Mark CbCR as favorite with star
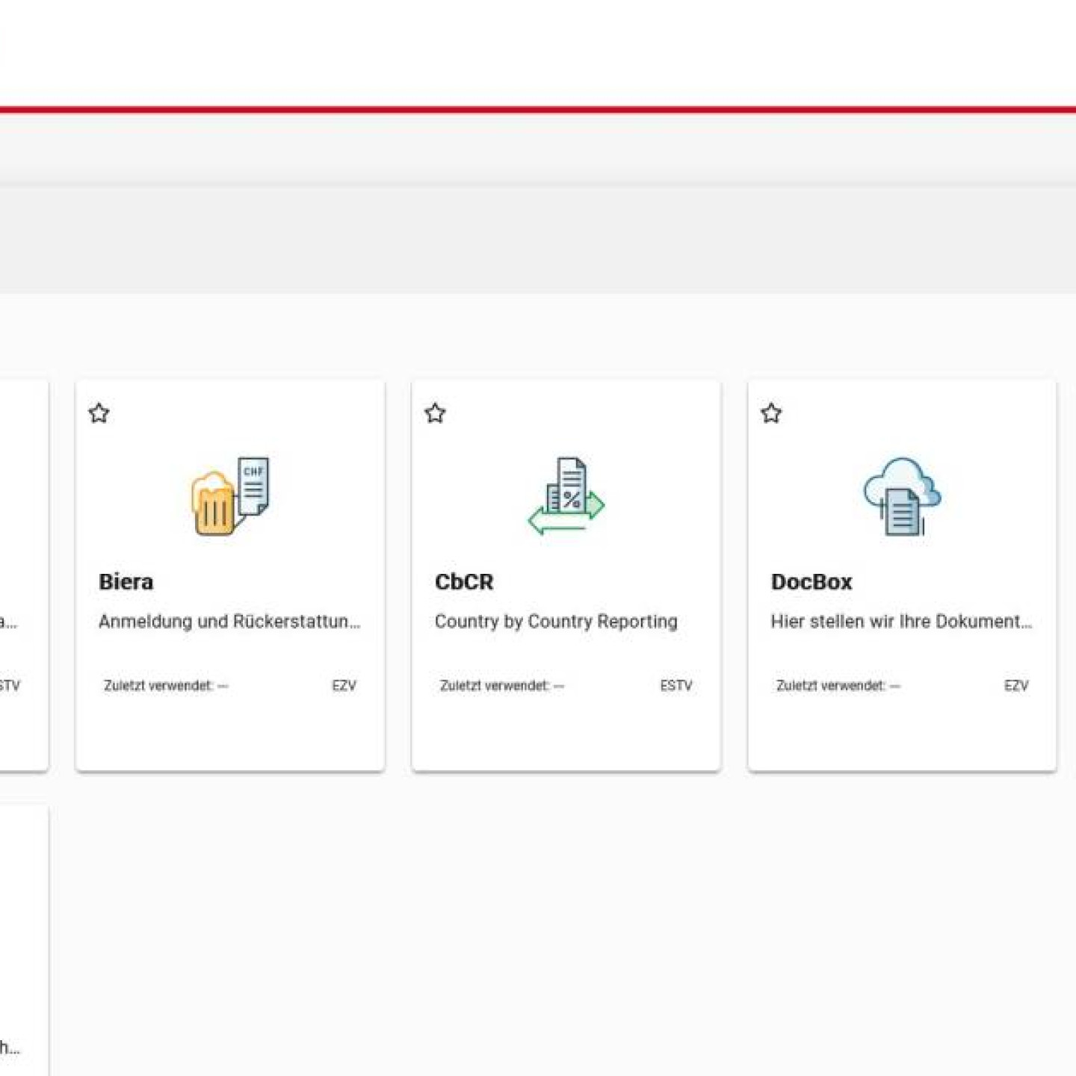Viewport: 1076px width, 1076px height. click(x=435, y=413)
